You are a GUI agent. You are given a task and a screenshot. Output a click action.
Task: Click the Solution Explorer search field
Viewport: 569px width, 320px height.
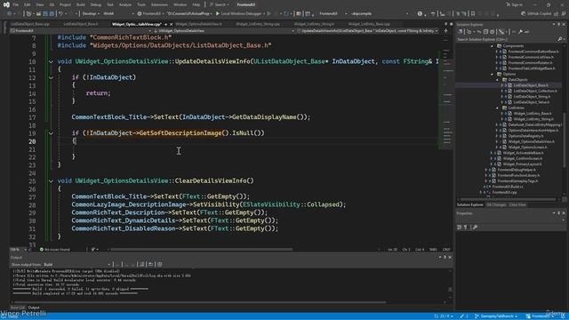tap(507, 39)
